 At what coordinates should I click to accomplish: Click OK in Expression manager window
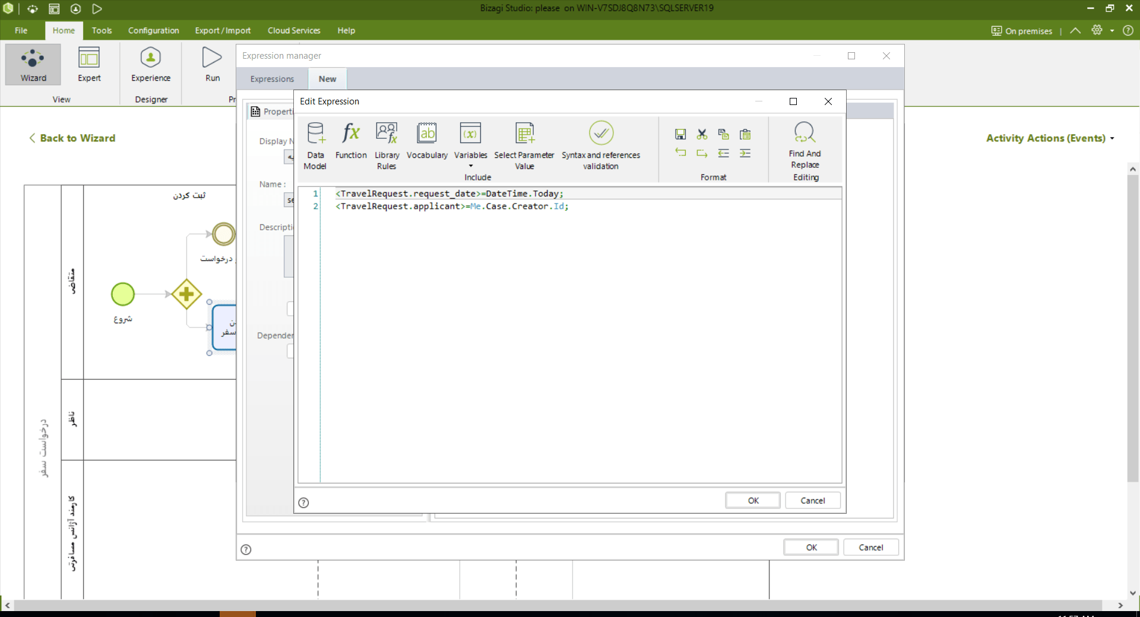[811, 548]
